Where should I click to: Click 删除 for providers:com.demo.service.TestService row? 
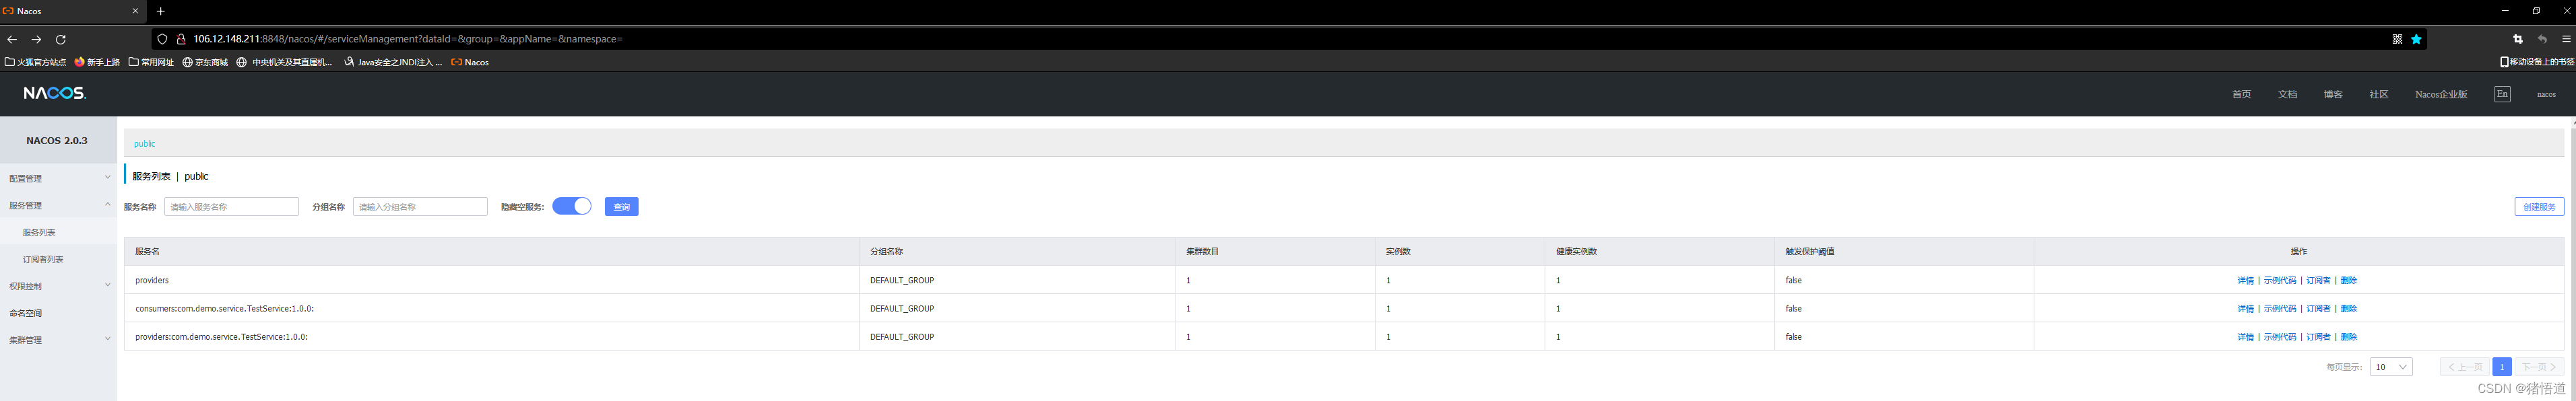coord(2349,337)
